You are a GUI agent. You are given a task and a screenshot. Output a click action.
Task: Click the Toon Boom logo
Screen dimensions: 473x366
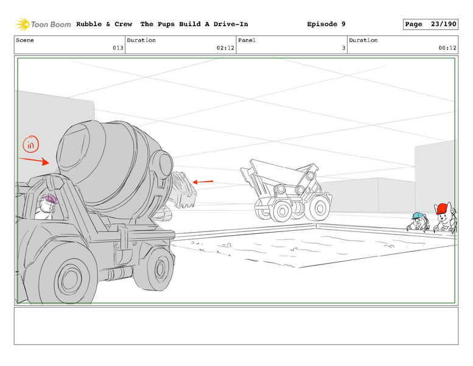(x=43, y=24)
